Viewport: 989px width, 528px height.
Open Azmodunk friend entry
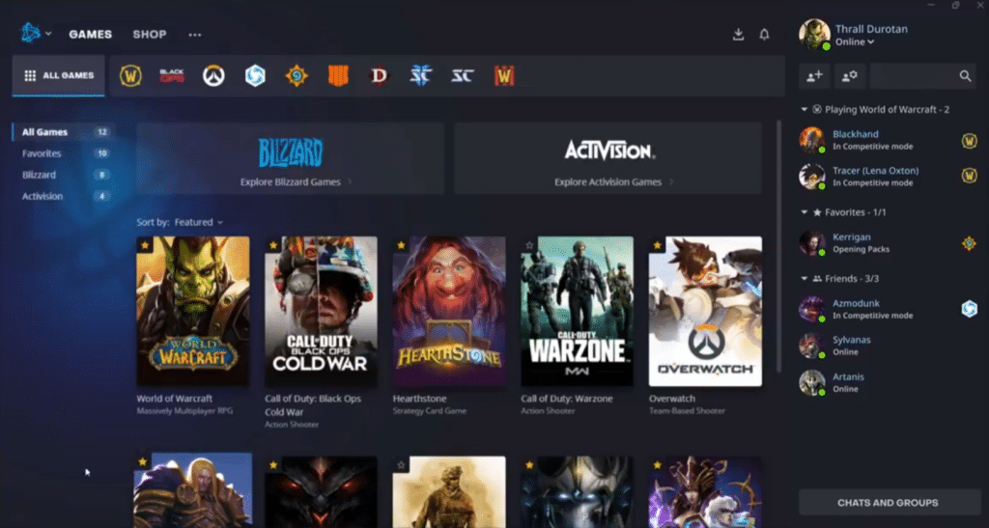[889, 309]
